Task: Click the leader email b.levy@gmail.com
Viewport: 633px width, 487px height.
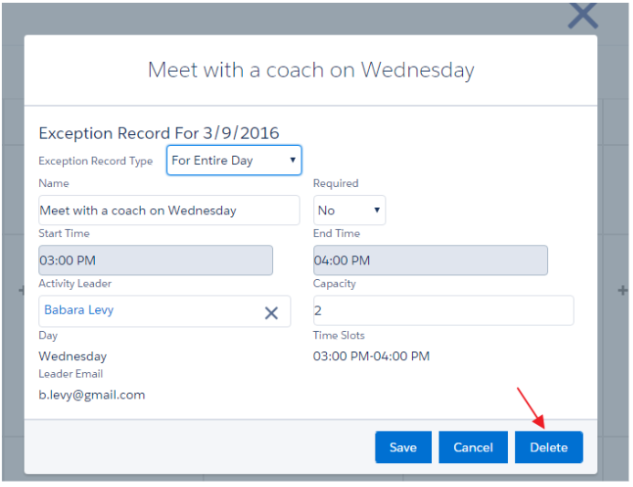Action: coord(91,395)
